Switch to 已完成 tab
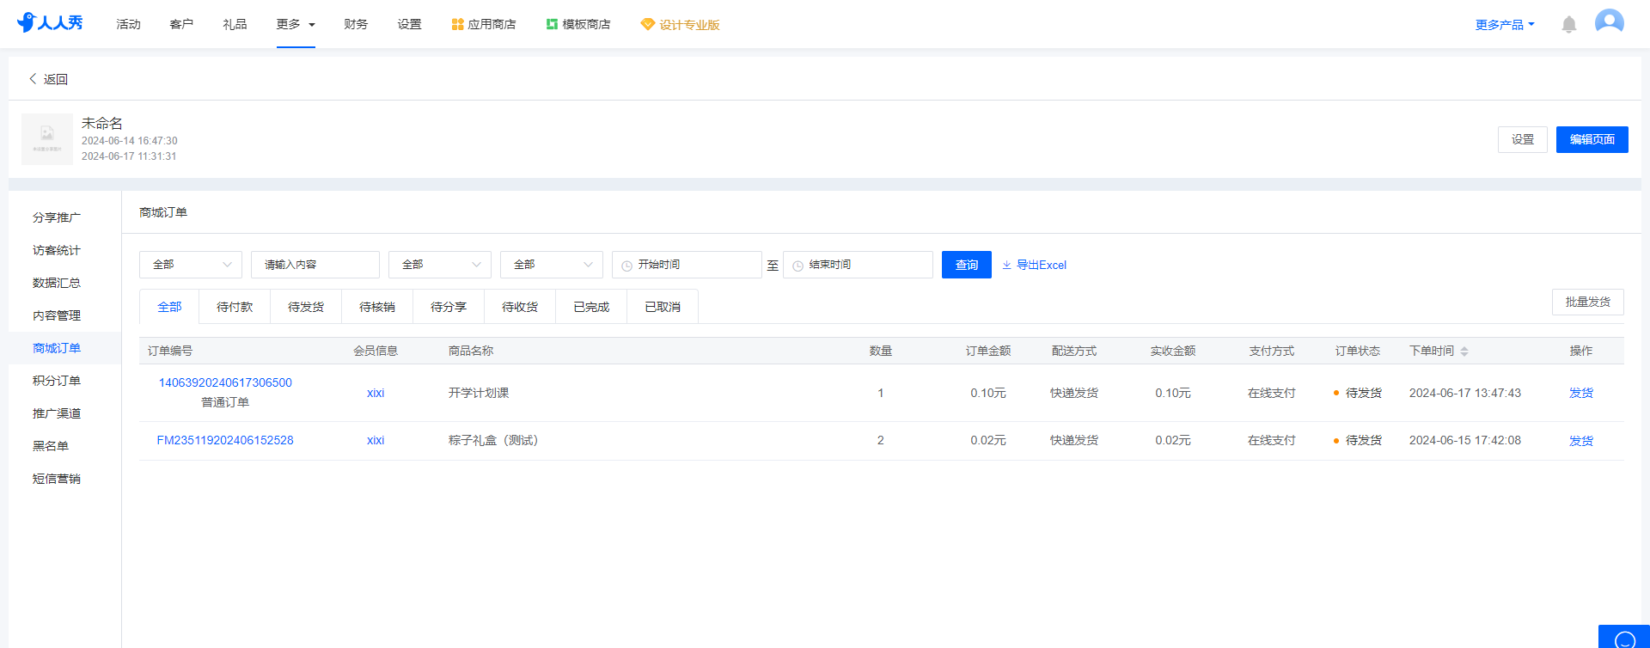This screenshot has height=648, width=1650. click(x=591, y=307)
